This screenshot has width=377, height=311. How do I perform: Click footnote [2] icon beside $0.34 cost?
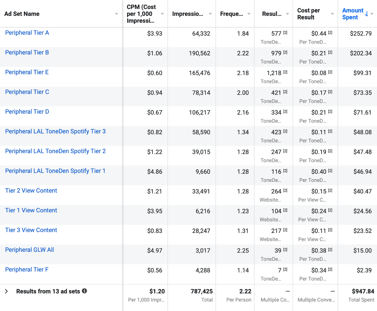[x=330, y=269]
